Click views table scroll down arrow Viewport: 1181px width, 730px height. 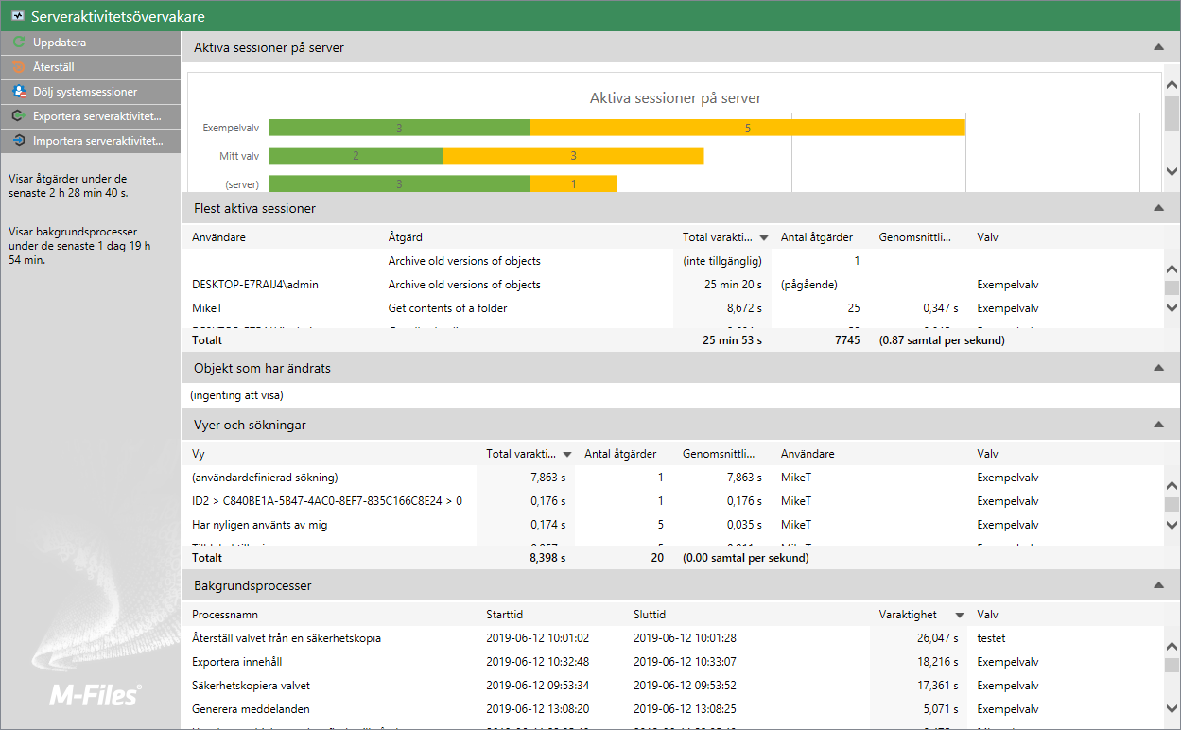click(1172, 525)
